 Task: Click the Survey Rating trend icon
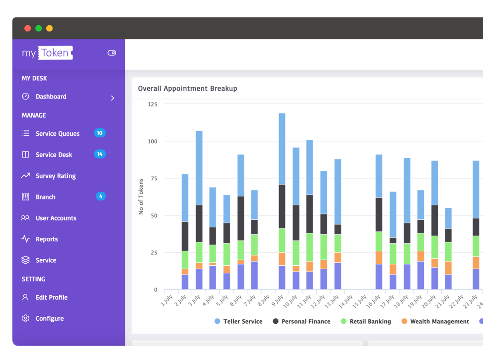click(26, 175)
